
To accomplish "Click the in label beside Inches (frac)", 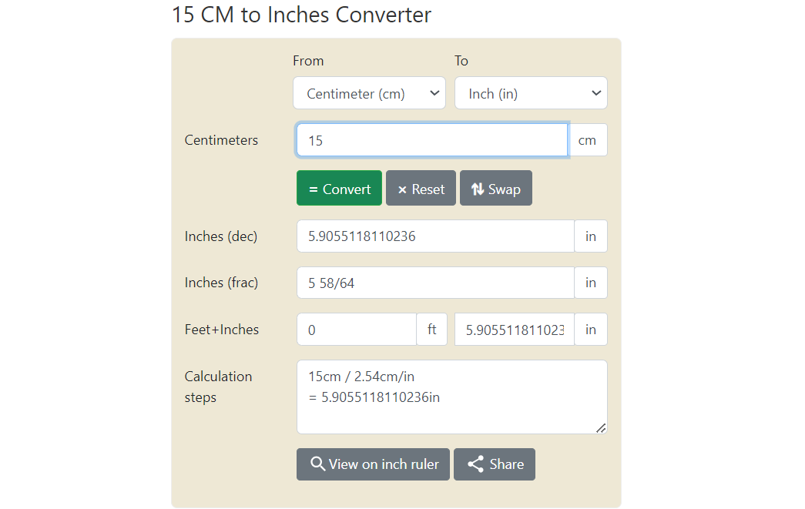I will click(591, 283).
